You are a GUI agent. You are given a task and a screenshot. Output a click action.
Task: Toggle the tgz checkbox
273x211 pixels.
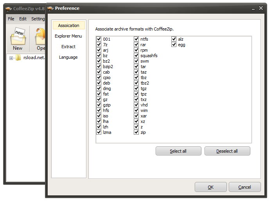[x=136, y=88]
